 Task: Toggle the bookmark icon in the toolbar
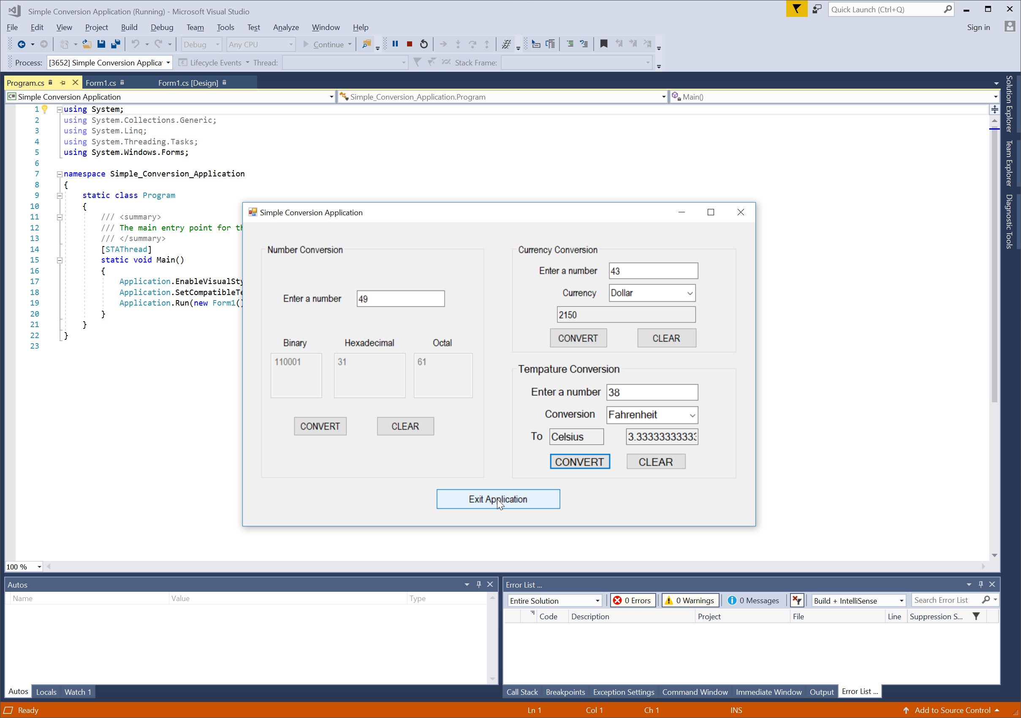[x=603, y=43]
